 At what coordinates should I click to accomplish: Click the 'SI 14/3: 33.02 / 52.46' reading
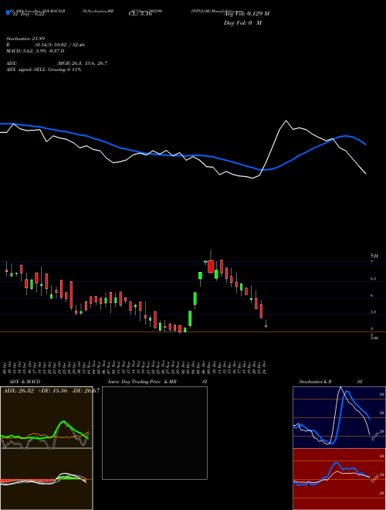pyautogui.click(x=60, y=45)
